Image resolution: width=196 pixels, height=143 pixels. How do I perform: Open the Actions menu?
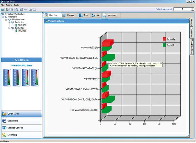9,5
